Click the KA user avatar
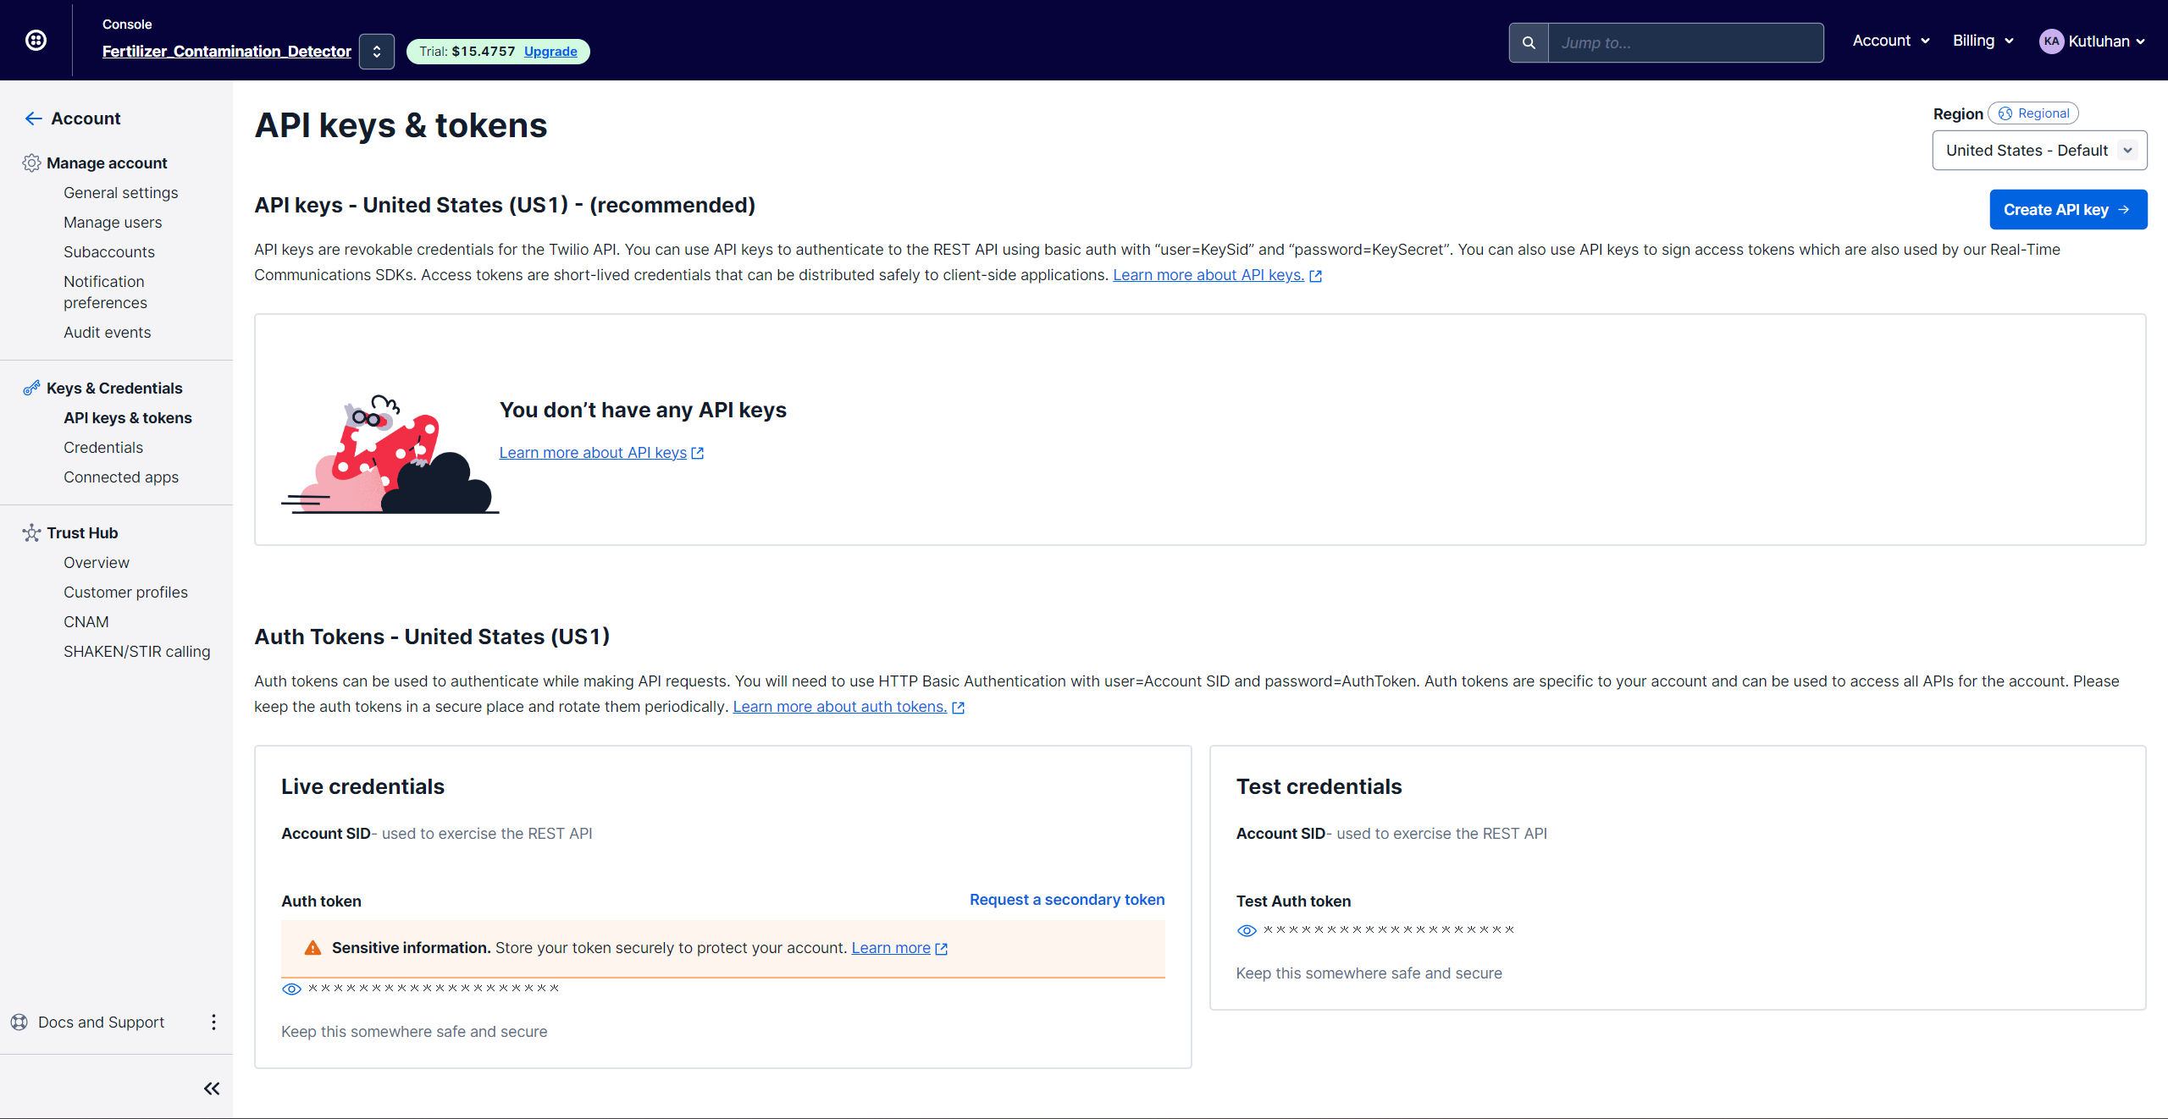 tap(2050, 40)
